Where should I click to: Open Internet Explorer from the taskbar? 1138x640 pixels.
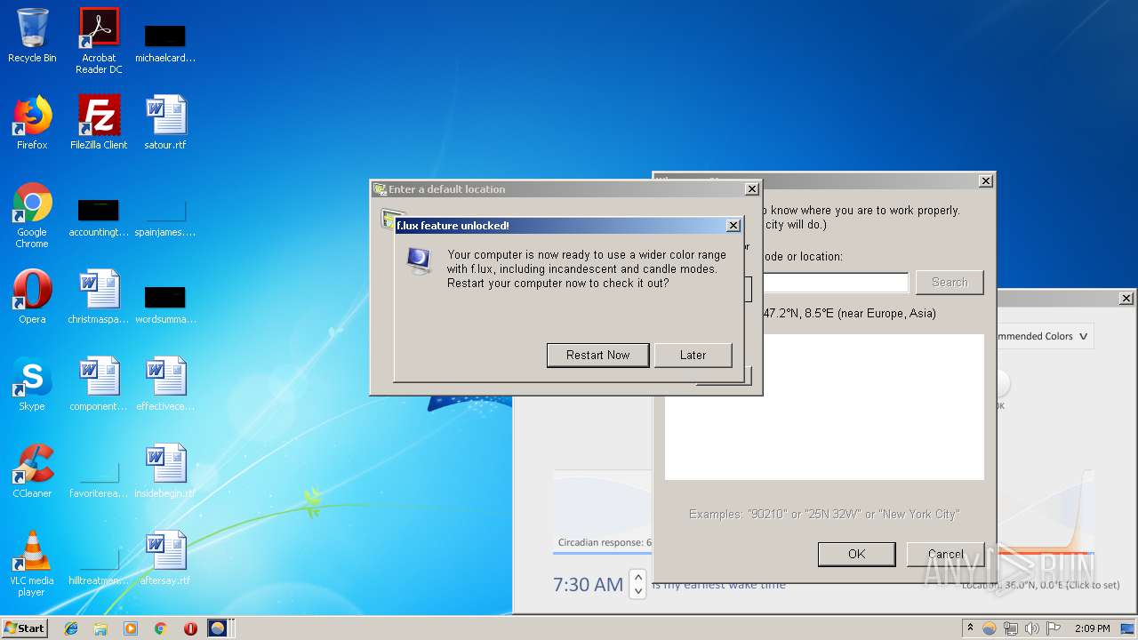point(71,628)
